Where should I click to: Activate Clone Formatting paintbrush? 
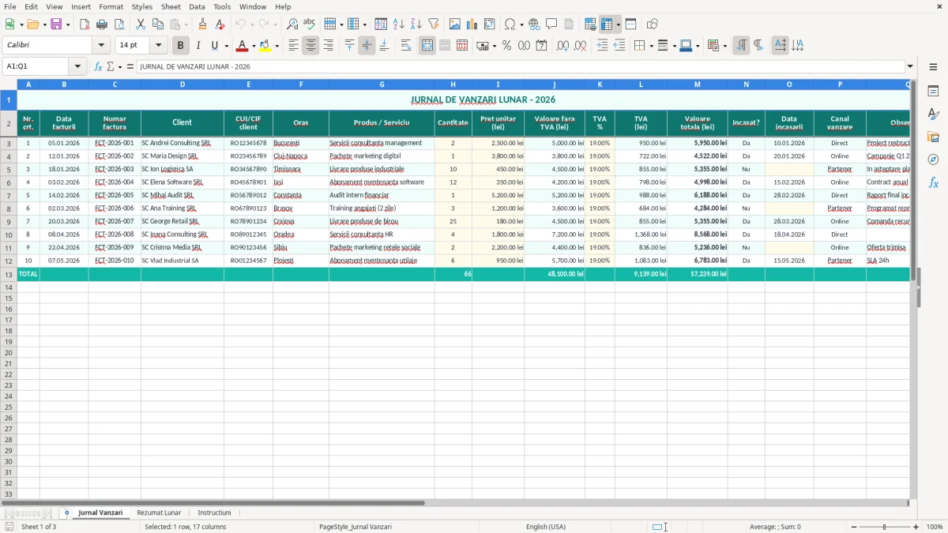pos(202,24)
